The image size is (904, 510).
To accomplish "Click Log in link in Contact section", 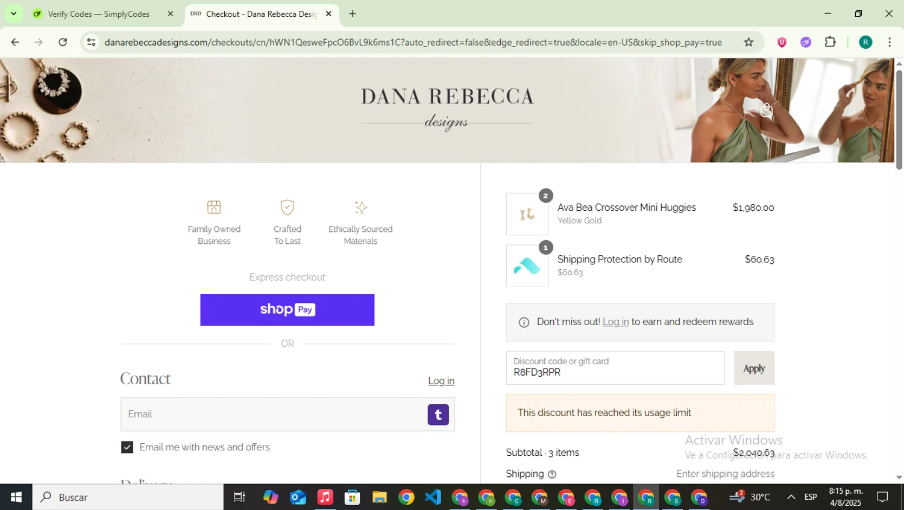I will click(441, 381).
